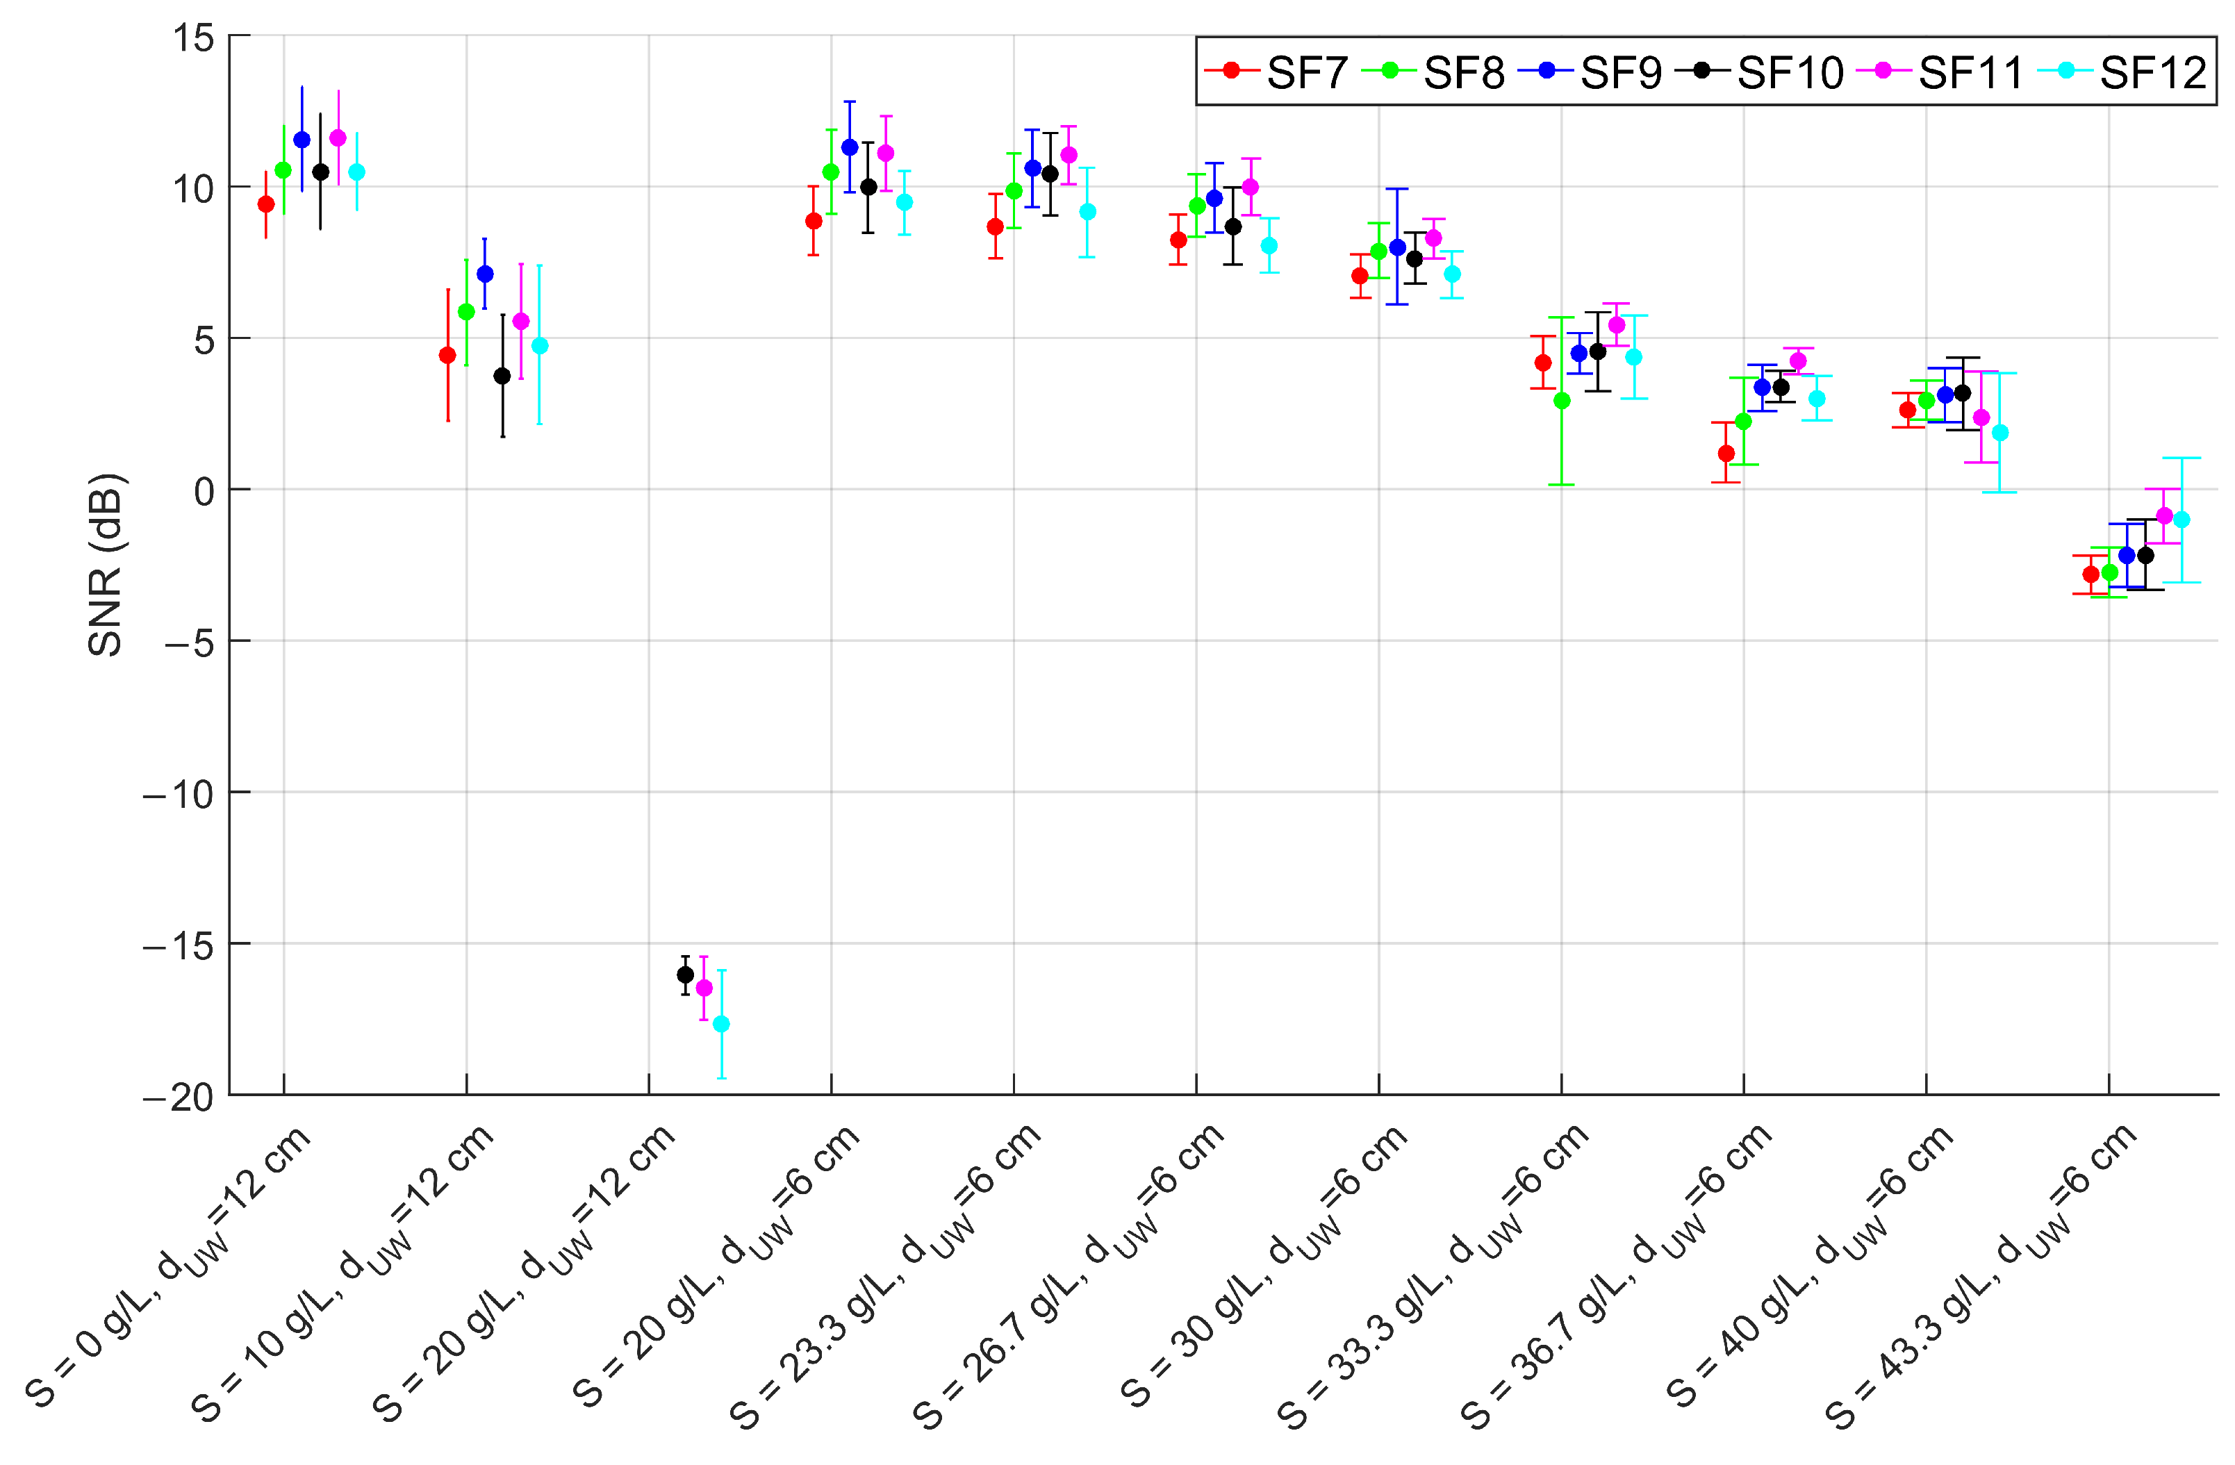Click the black SF10 point near -16 dB
This screenshot has height=1465, width=2235.
686,975
